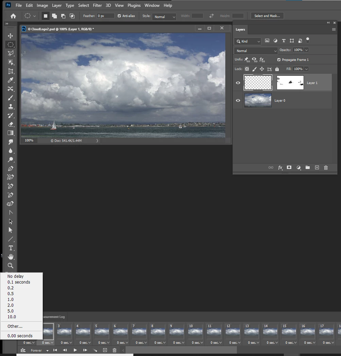Delete layer using trash icon in Layers panel
Viewport: 341px width, 356px height.
pyautogui.click(x=326, y=168)
